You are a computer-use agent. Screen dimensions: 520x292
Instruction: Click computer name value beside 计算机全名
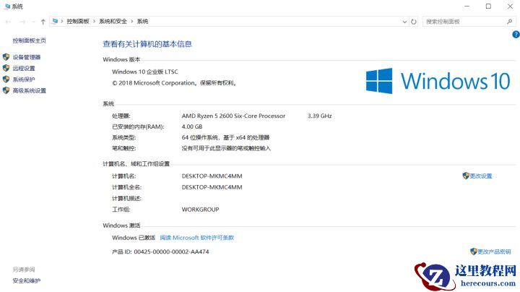click(x=212, y=187)
